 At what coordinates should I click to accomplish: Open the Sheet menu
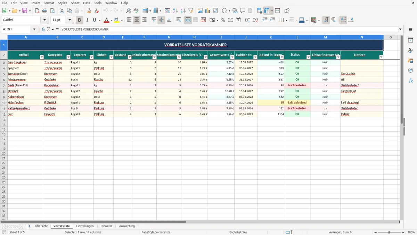(75, 3)
